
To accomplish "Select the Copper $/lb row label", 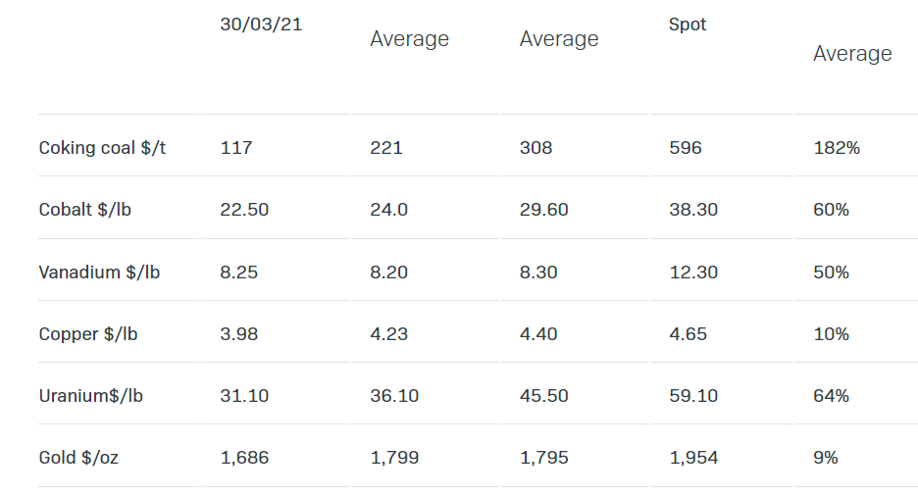I will coord(87,333).
